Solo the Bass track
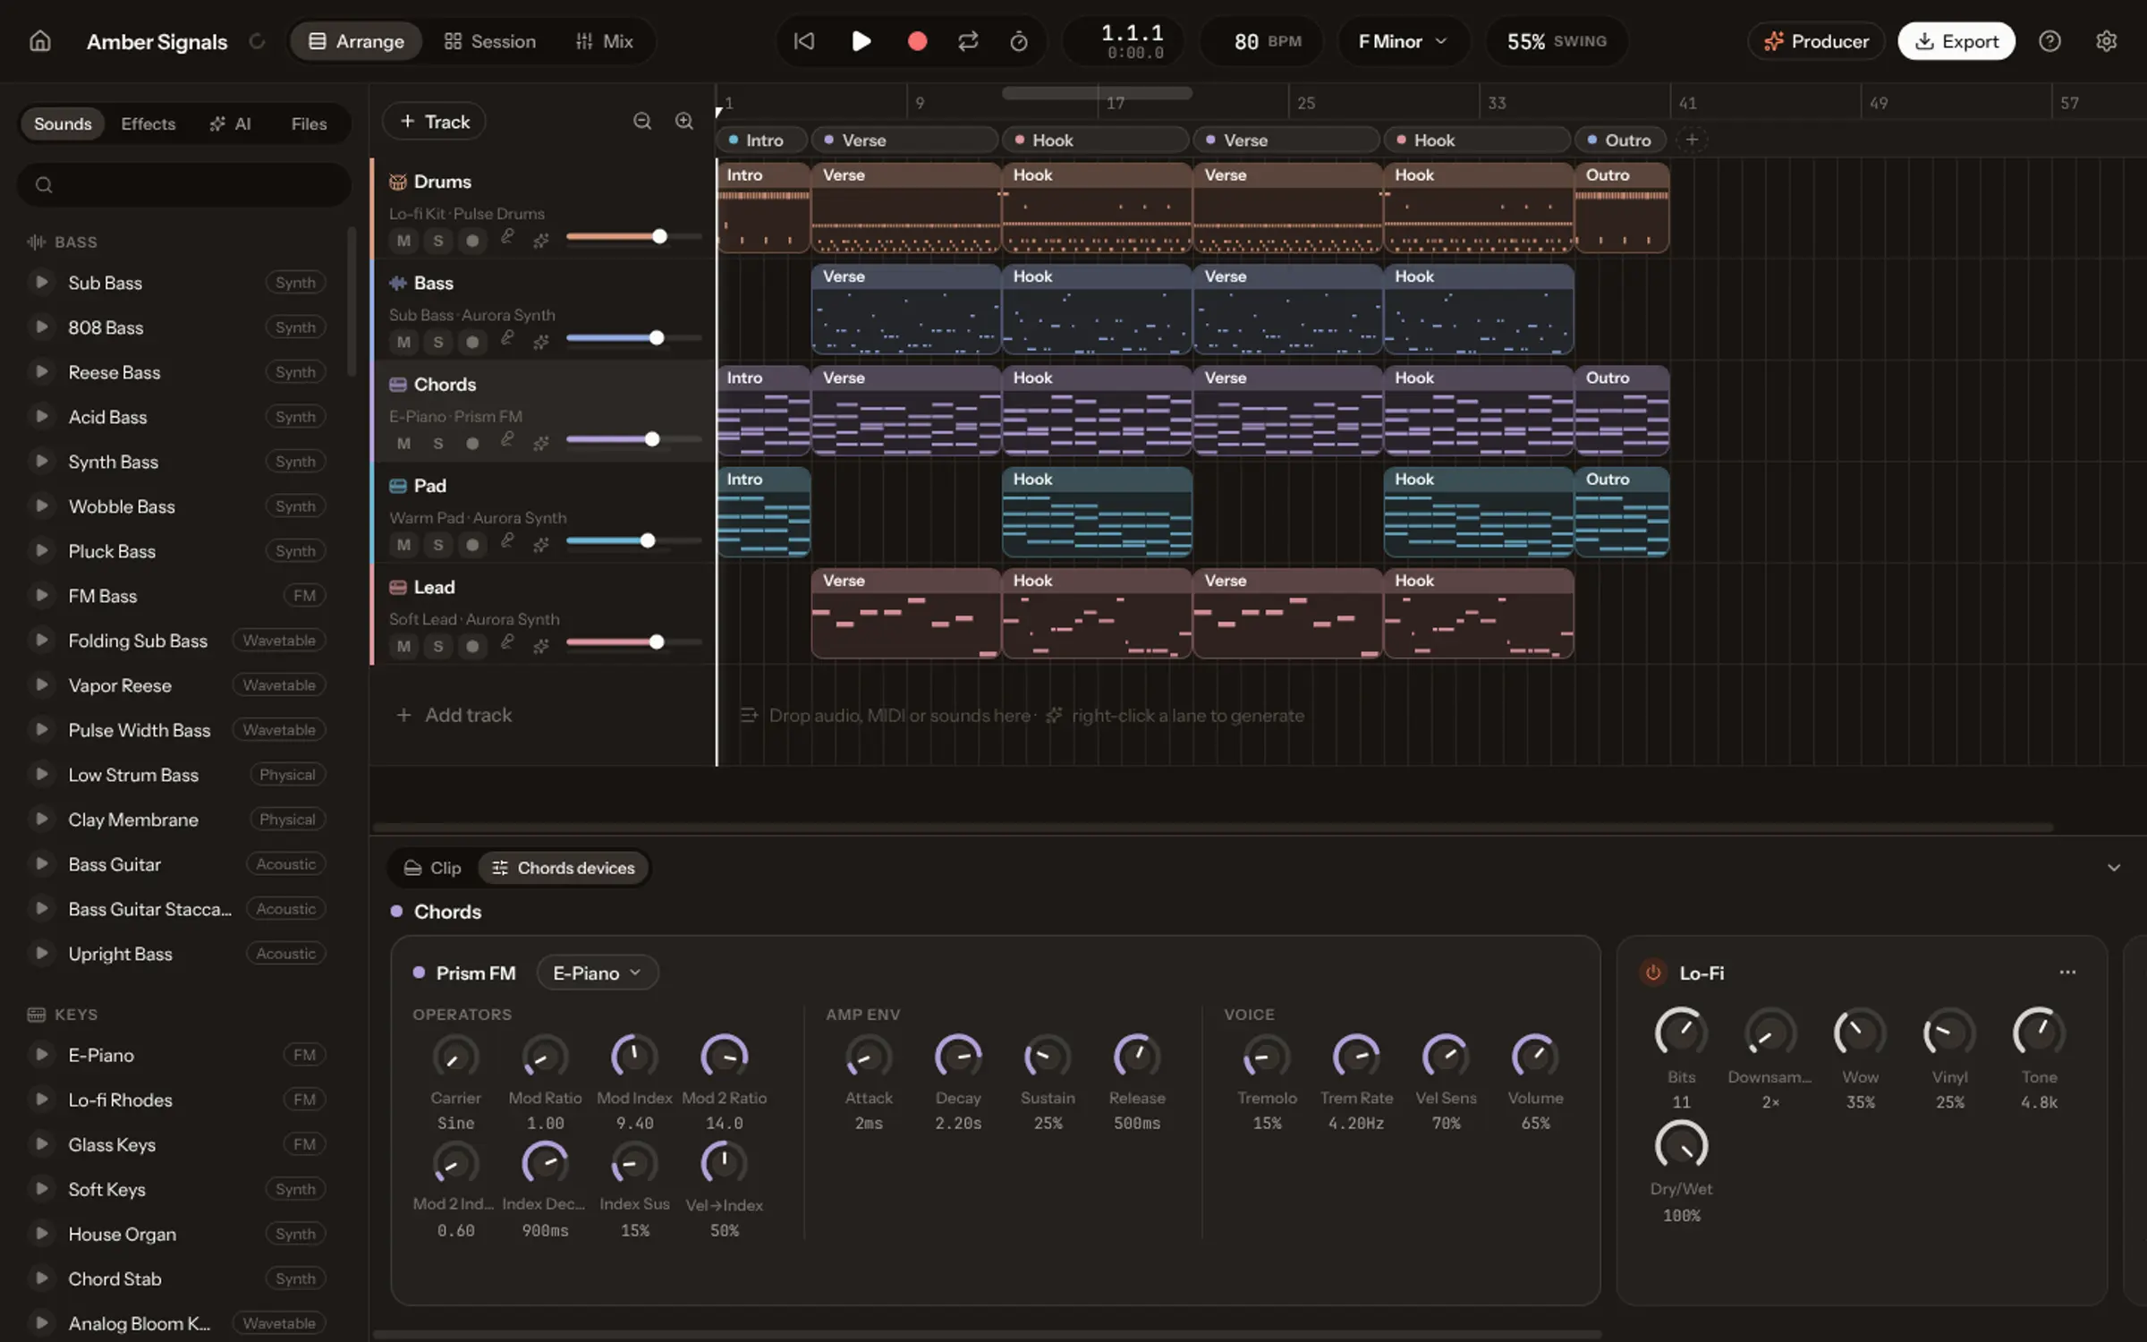2147x1342 pixels. coord(437,342)
